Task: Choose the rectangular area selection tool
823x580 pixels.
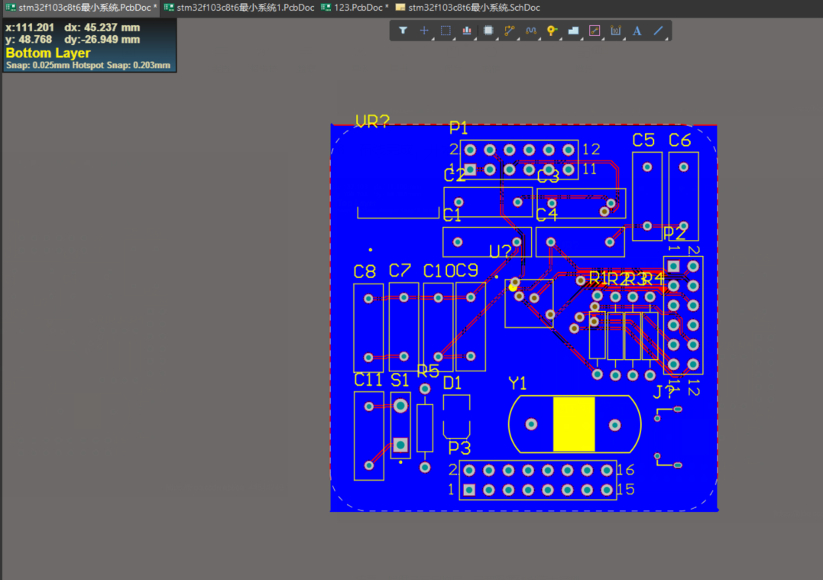Action: [x=446, y=31]
